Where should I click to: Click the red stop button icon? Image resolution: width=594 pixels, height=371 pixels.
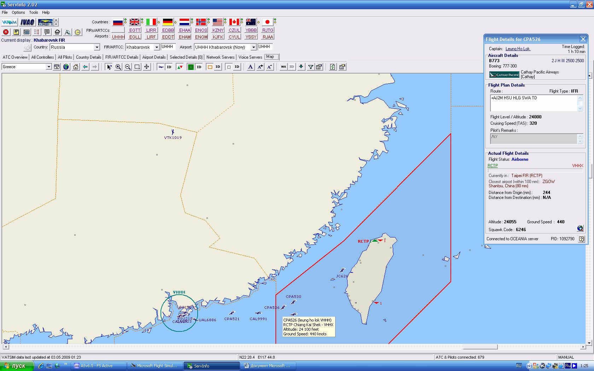coord(6,32)
